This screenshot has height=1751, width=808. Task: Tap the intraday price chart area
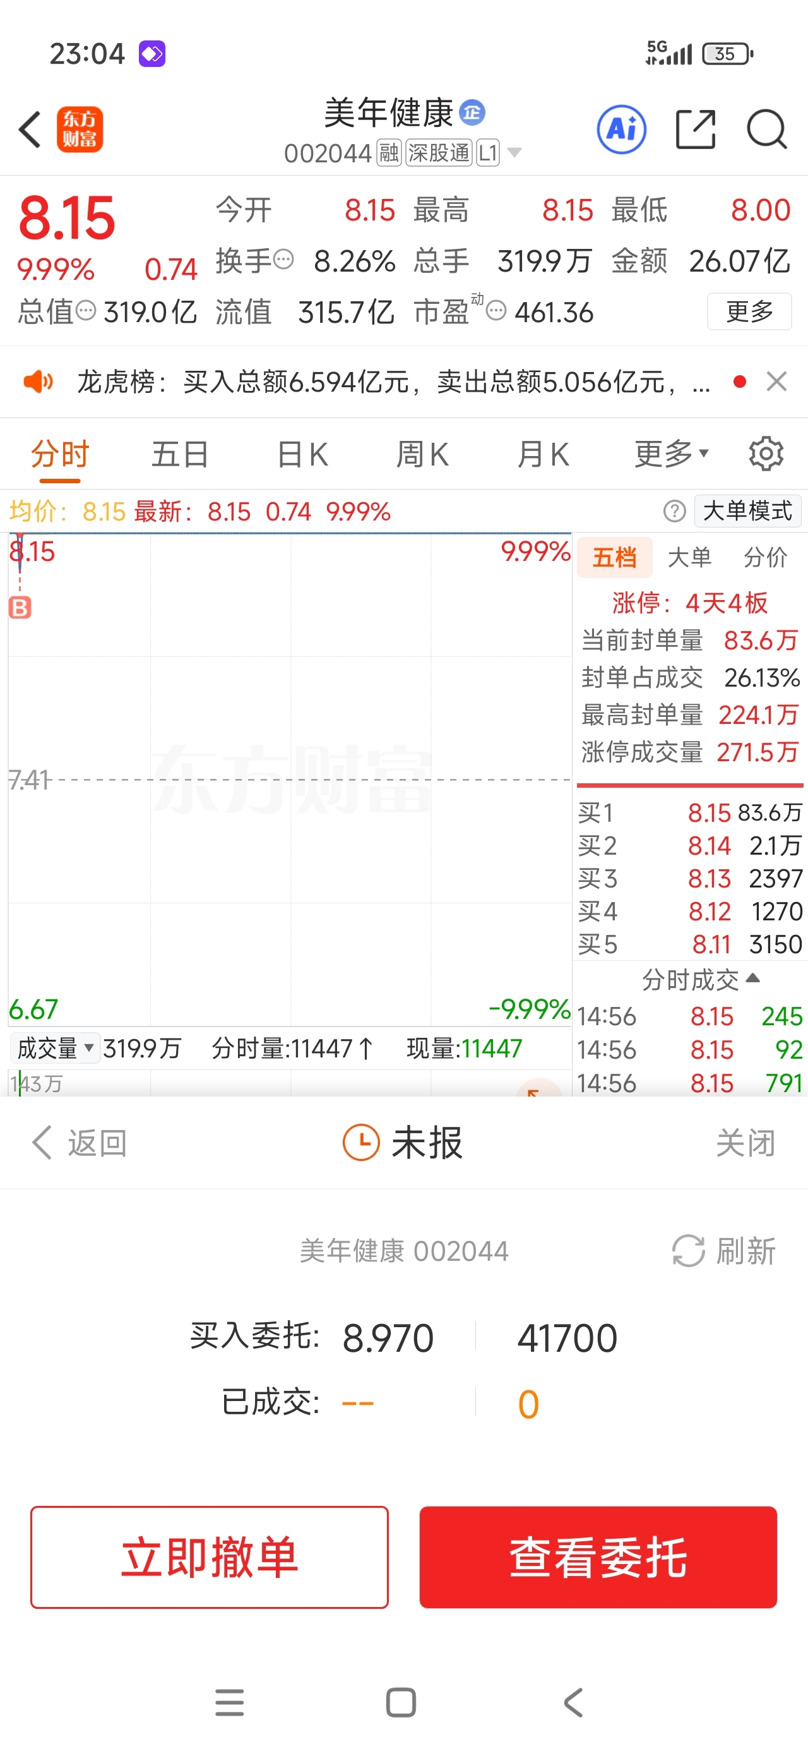[x=290, y=779]
